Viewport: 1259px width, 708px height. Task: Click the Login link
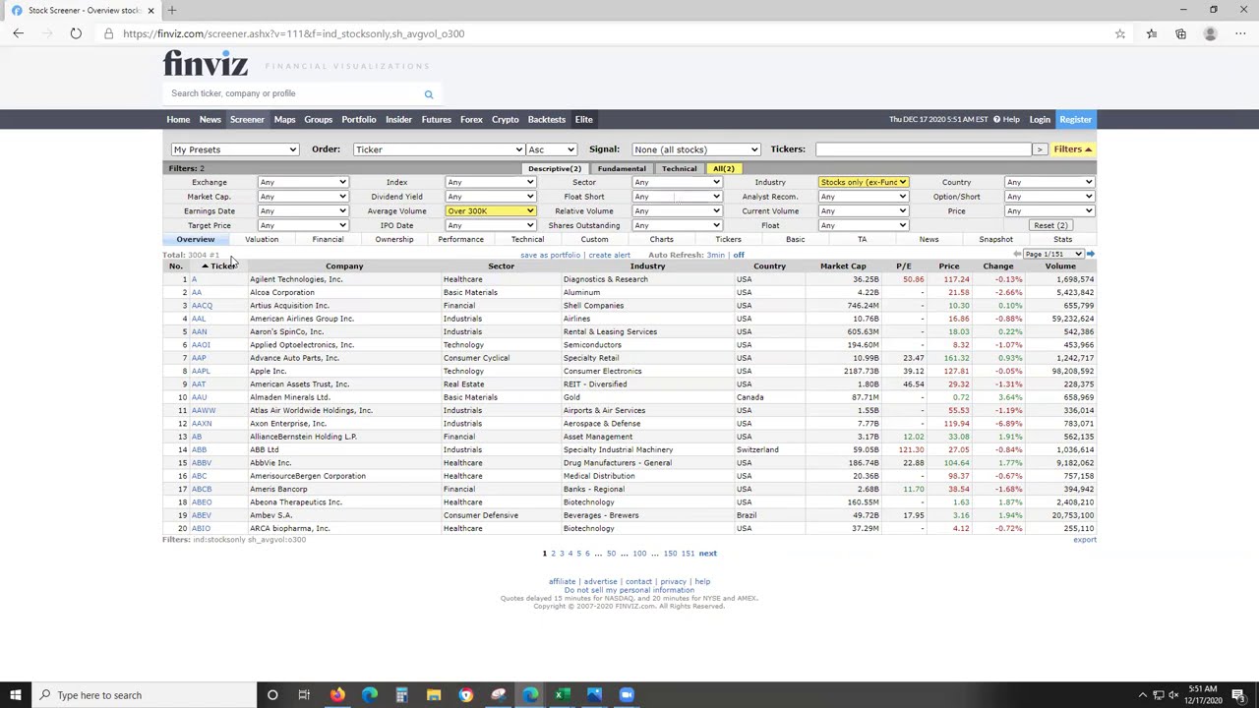1040,120
